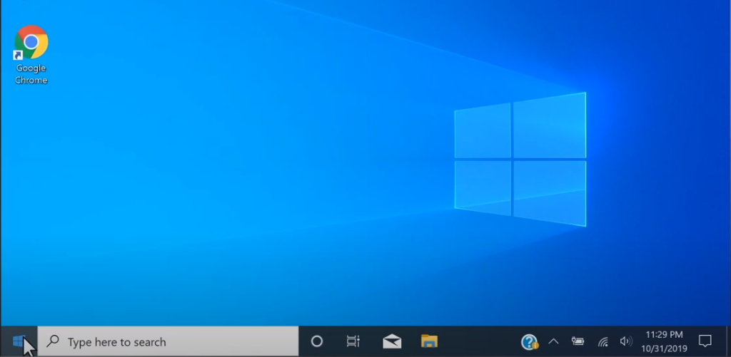Open the volume speaker control
The height and width of the screenshot is (357, 731).
point(625,341)
